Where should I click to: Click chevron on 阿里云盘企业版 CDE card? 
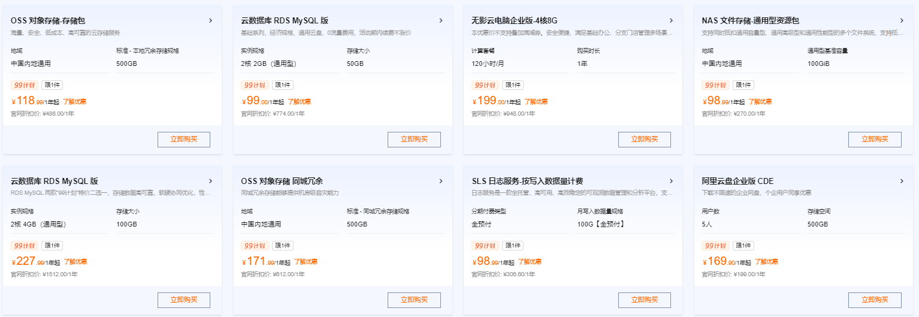pyautogui.click(x=902, y=181)
